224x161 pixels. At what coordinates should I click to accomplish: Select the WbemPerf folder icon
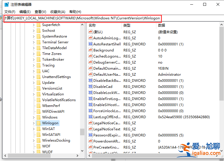38,106
